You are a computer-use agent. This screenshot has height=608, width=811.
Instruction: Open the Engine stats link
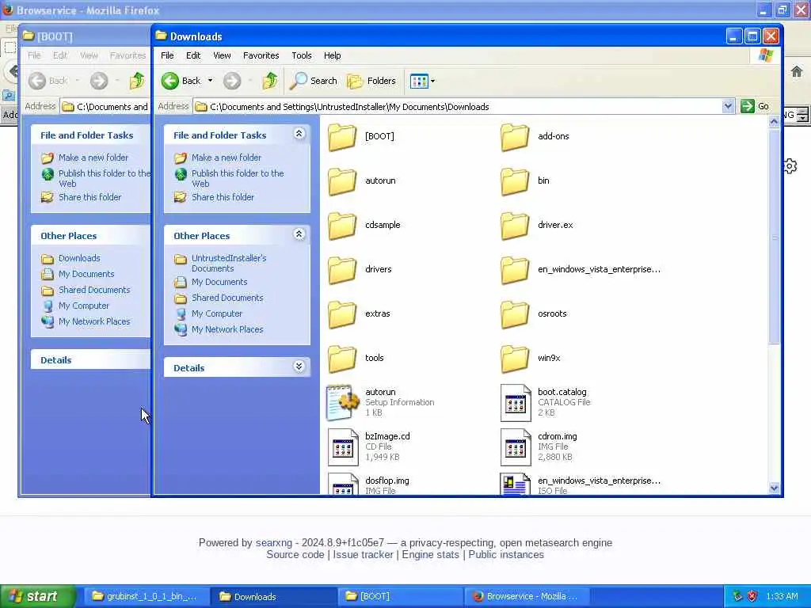(430, 555)
